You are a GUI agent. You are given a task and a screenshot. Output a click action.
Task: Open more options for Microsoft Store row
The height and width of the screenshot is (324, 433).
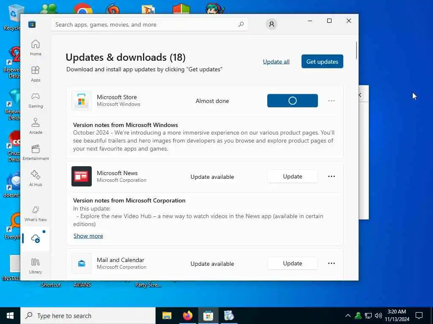(x=332, y=101)
